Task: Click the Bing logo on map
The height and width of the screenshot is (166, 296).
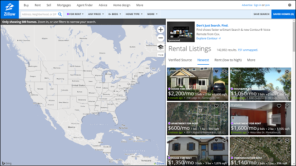Action: pos(7,163)
